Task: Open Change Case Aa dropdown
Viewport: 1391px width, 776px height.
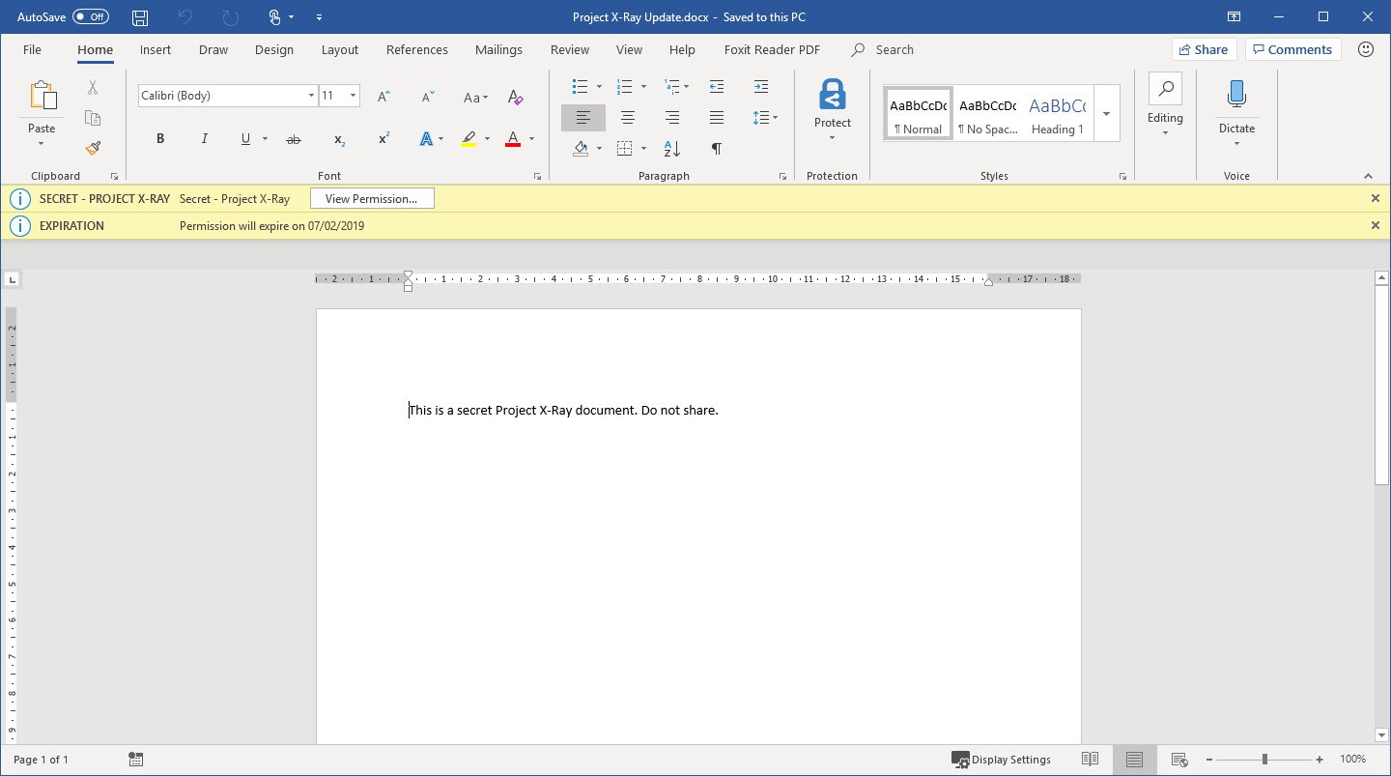Action: (475, 97)
